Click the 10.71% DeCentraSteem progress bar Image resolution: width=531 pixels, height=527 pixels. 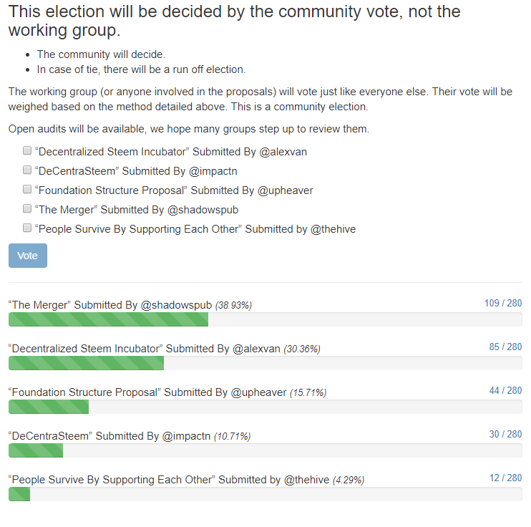click(x=265, y=450)
